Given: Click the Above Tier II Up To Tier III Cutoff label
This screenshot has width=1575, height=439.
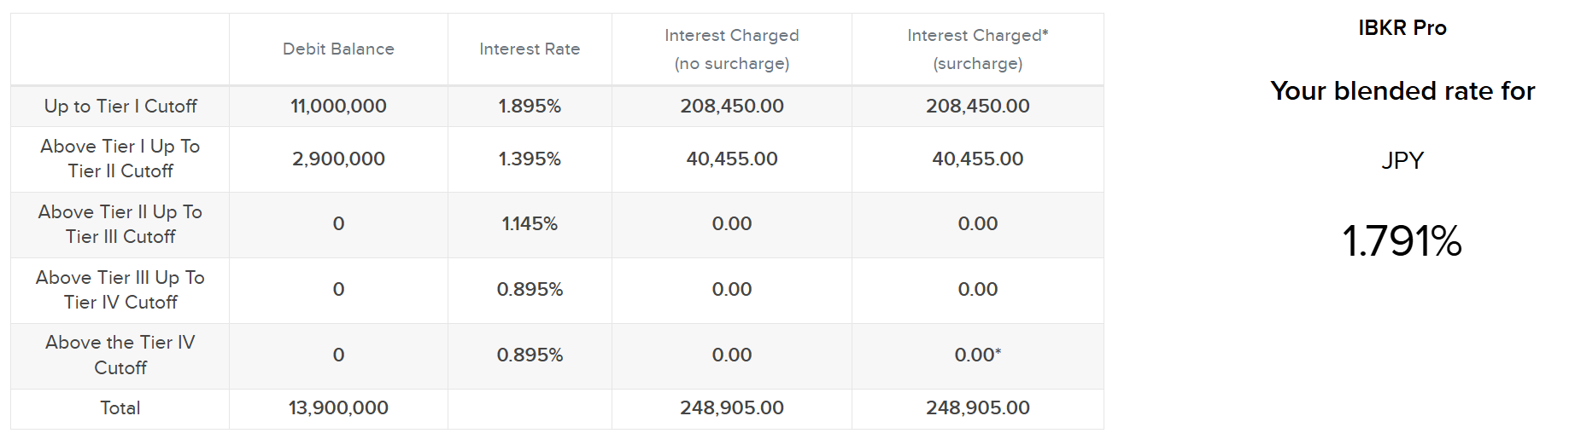Looking at the screenshot, I should point(120,224).
